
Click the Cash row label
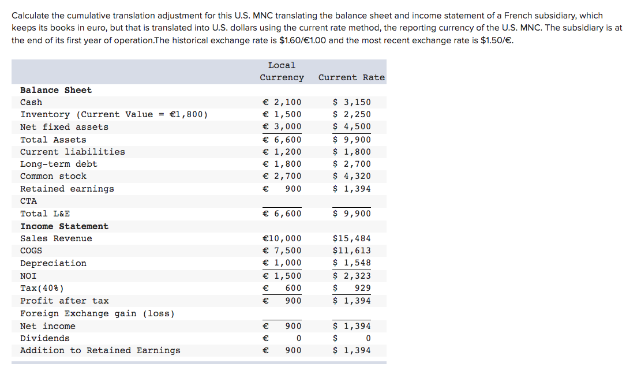click(x=31, y=102)
